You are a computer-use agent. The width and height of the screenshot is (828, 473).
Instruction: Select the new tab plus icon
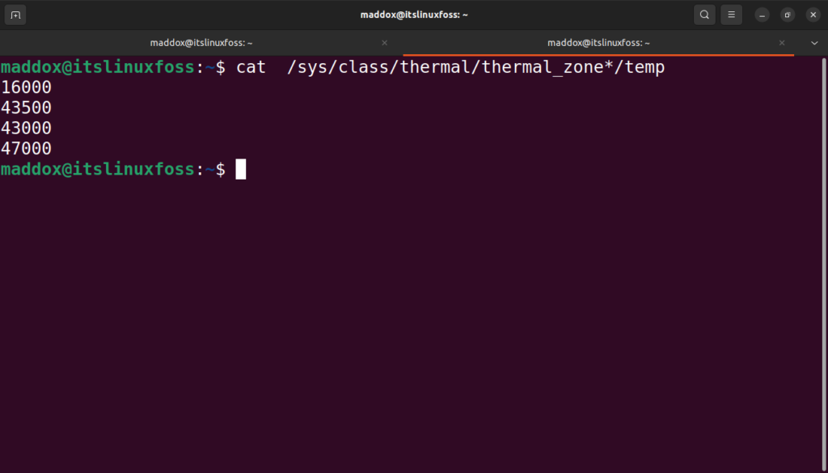tap(15, 14)
